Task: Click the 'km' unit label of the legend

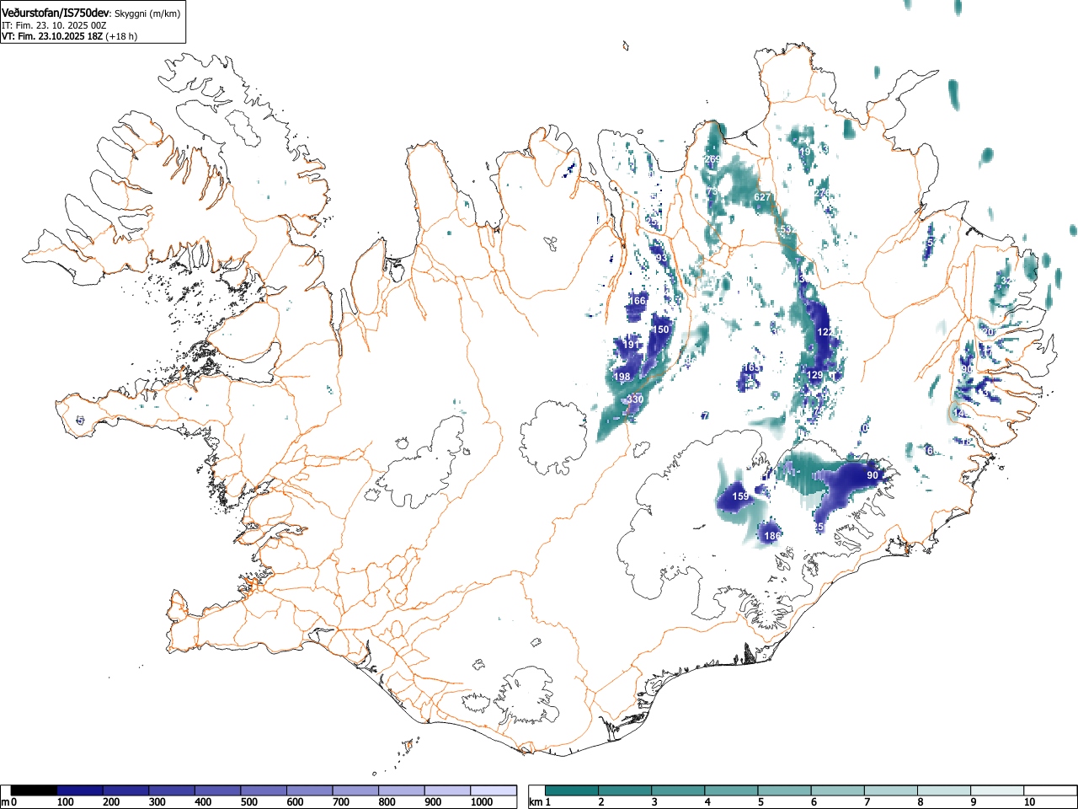Action: tap(536, 802)
